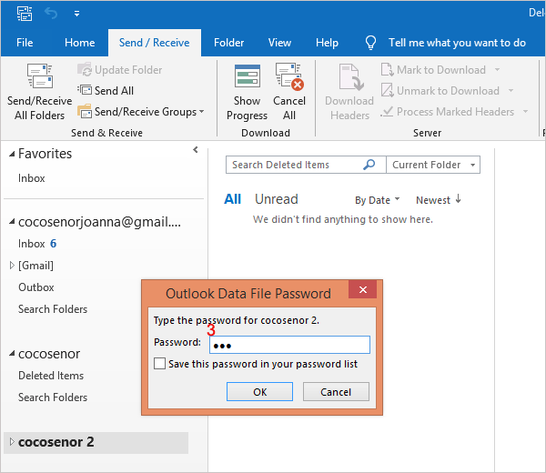Open Send/Receive Groups dropdown arrow
This screenshot has width=546, height=473.
[201, 112]
